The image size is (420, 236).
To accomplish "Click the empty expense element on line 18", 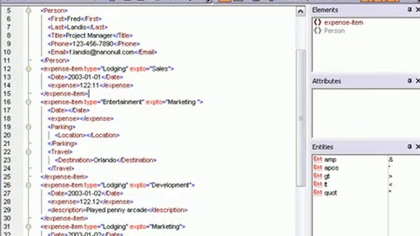I will click(x=81, y=119).
